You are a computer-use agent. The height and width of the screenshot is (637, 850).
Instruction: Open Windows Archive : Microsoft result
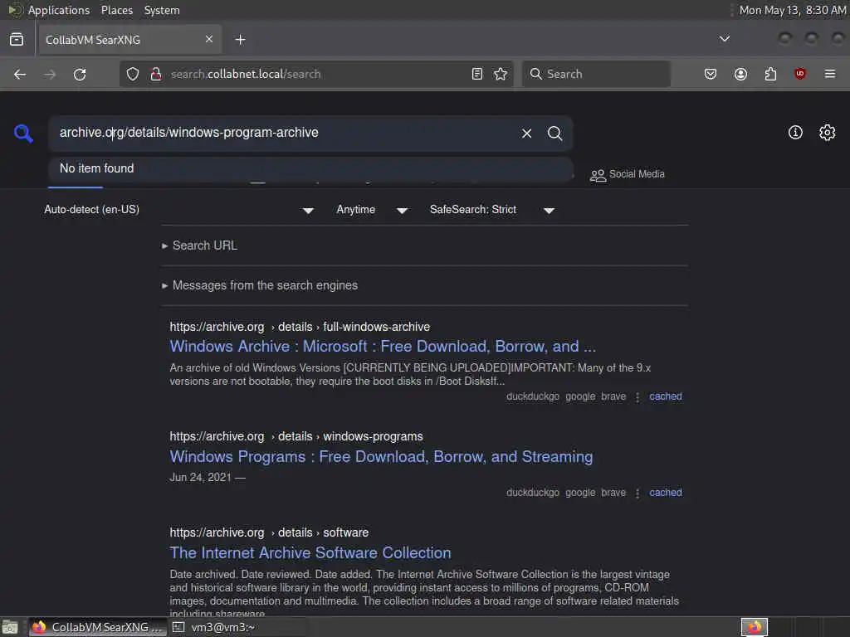(383, 347)
